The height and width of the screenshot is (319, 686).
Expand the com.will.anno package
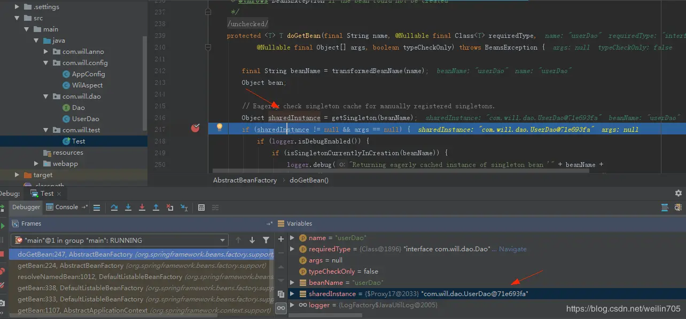(x=46, y=52)
